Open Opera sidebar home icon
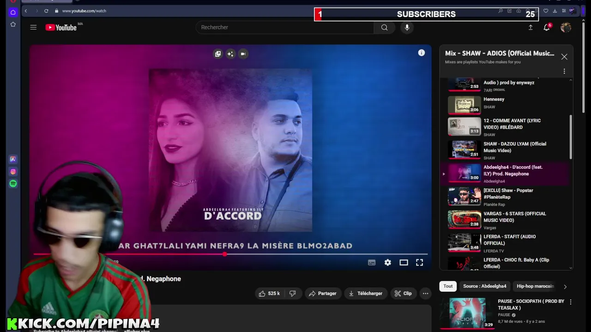Viewport: 591px width, 332px height. [x=13, y=12]
